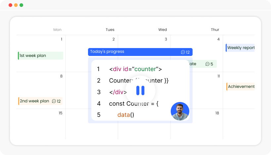Image resolution: width=271 pixels, height=155 pixels.
Task: Select the Thur column header
Action: 215,30
